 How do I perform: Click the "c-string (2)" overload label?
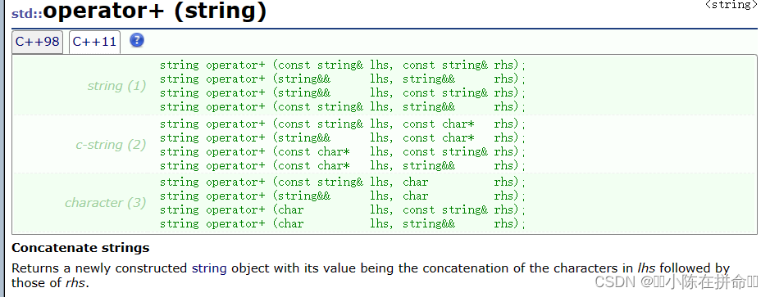click(111, 145)
